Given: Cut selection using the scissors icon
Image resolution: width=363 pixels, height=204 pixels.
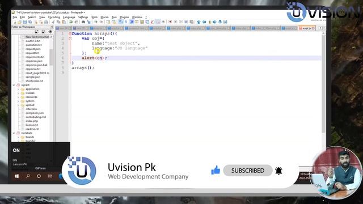Looking at the screenshot, I should click(53, 22).
